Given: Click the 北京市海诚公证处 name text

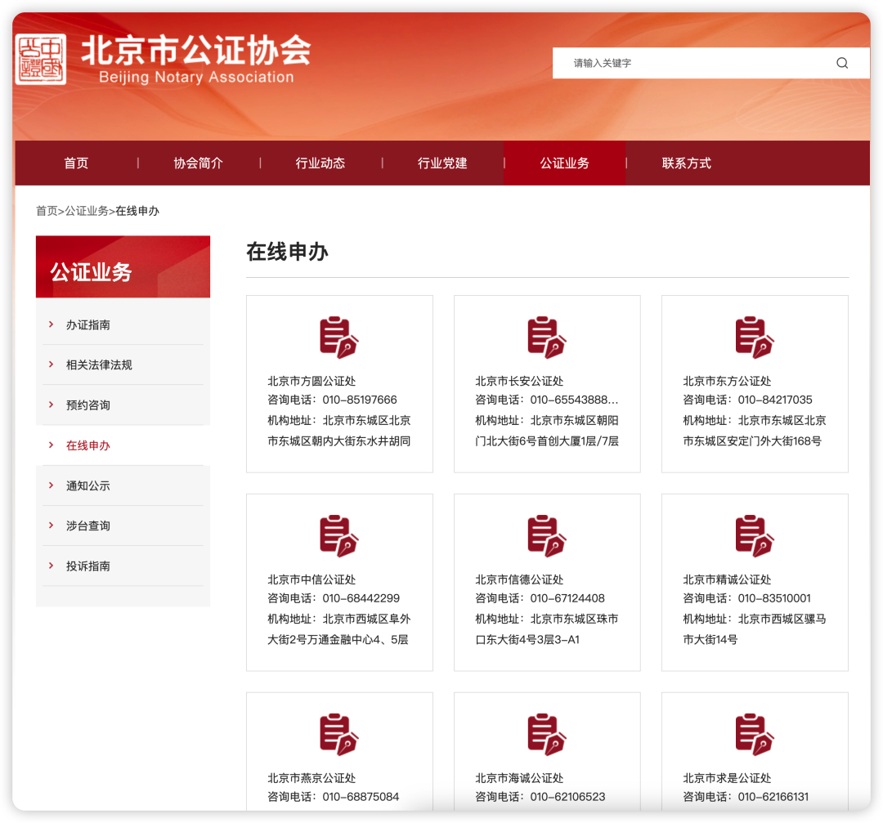Looking at the screenshot, I should click(519, 778).
